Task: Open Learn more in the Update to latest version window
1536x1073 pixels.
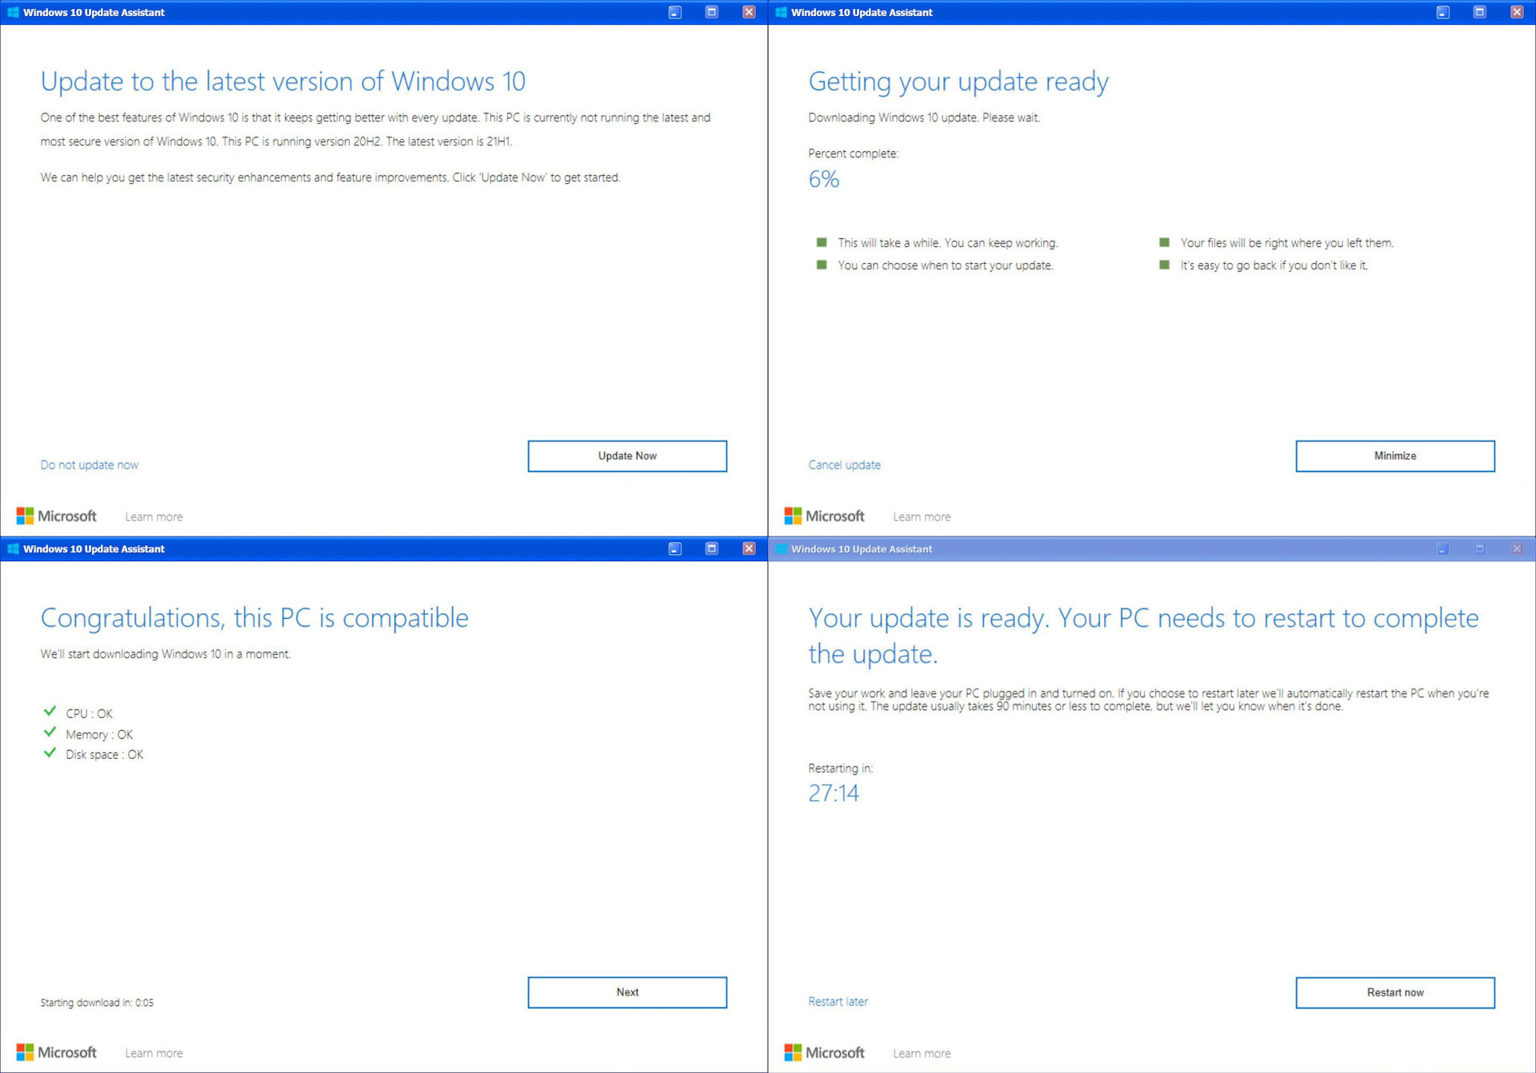Action: tap(154, 517)
